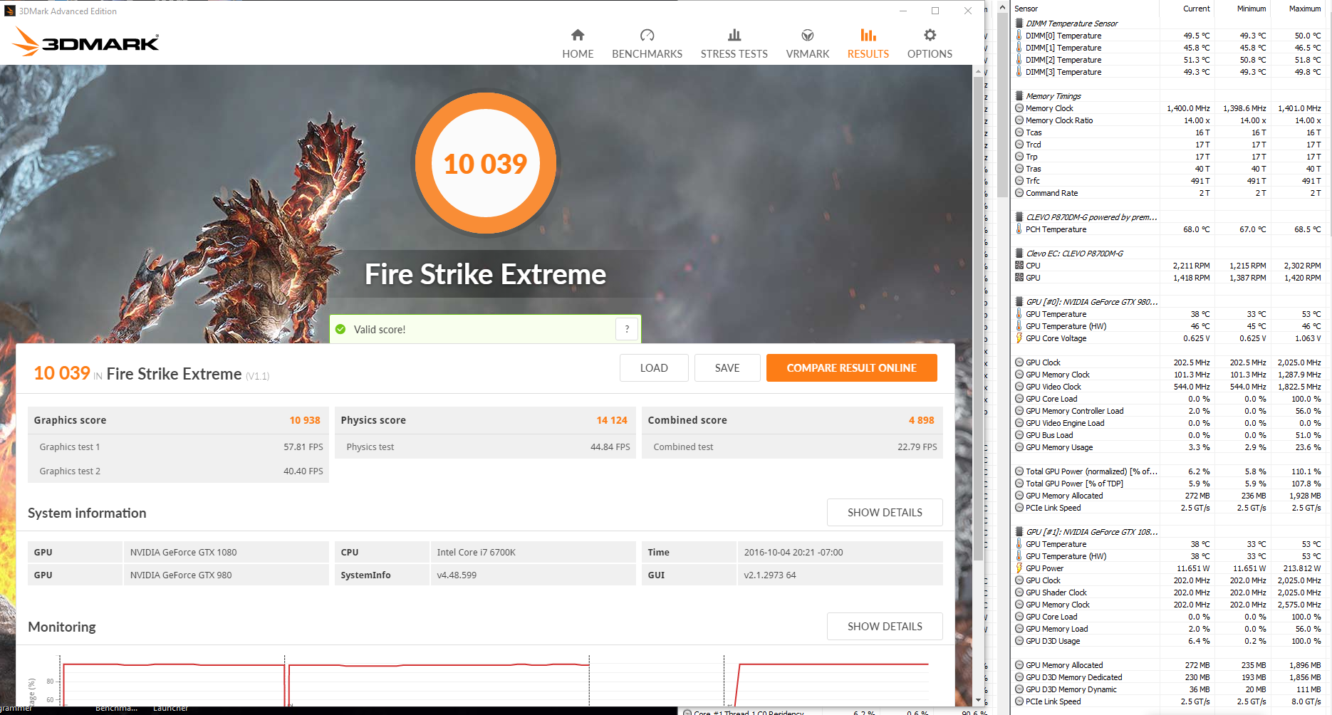Select the Combined test result row
Image resolution: width=1332 pixels, height=715 pixels.
tap(792, 447)
